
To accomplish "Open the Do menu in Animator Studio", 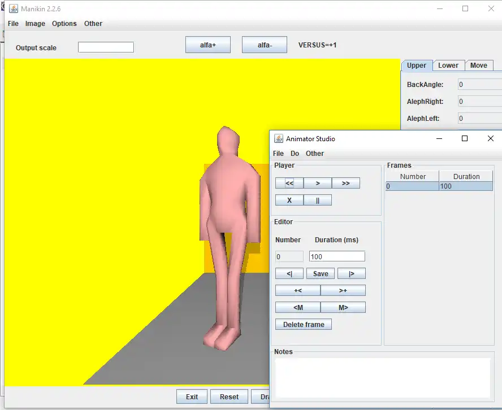I will point(295,154).
